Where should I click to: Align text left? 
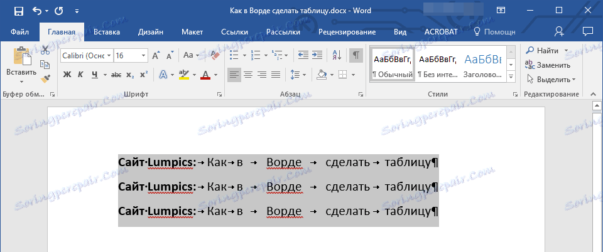coord(234,75)
